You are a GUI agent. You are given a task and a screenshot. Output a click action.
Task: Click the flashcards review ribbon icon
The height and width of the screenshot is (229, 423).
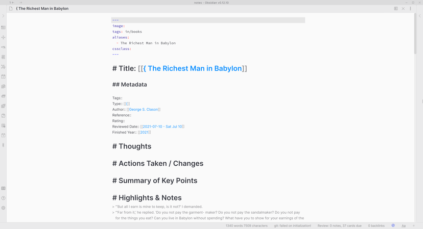tap(3, 96)
